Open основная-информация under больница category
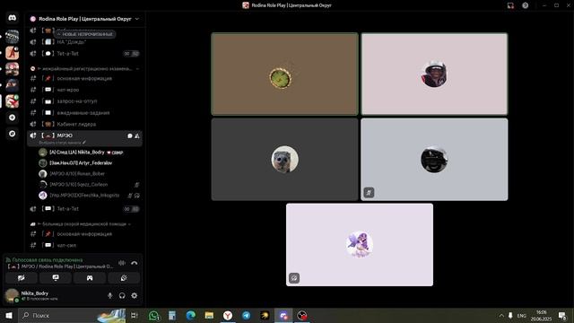The height and width of the screenshot is (323, 574). coord(85,234)
